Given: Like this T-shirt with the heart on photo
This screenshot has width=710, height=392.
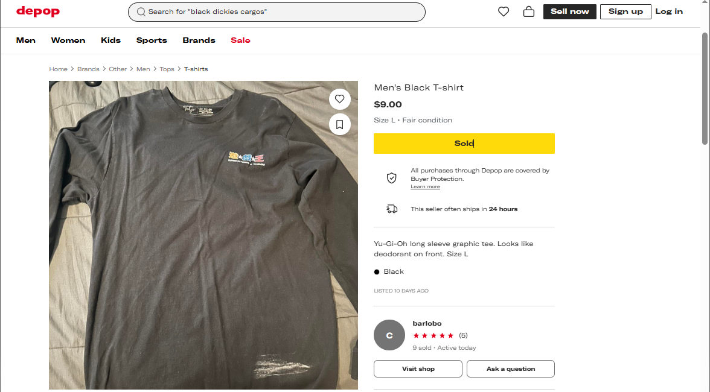Looking at the screenshot, I should tap(340, 99).
